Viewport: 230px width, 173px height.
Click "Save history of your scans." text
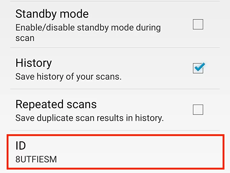68,77
